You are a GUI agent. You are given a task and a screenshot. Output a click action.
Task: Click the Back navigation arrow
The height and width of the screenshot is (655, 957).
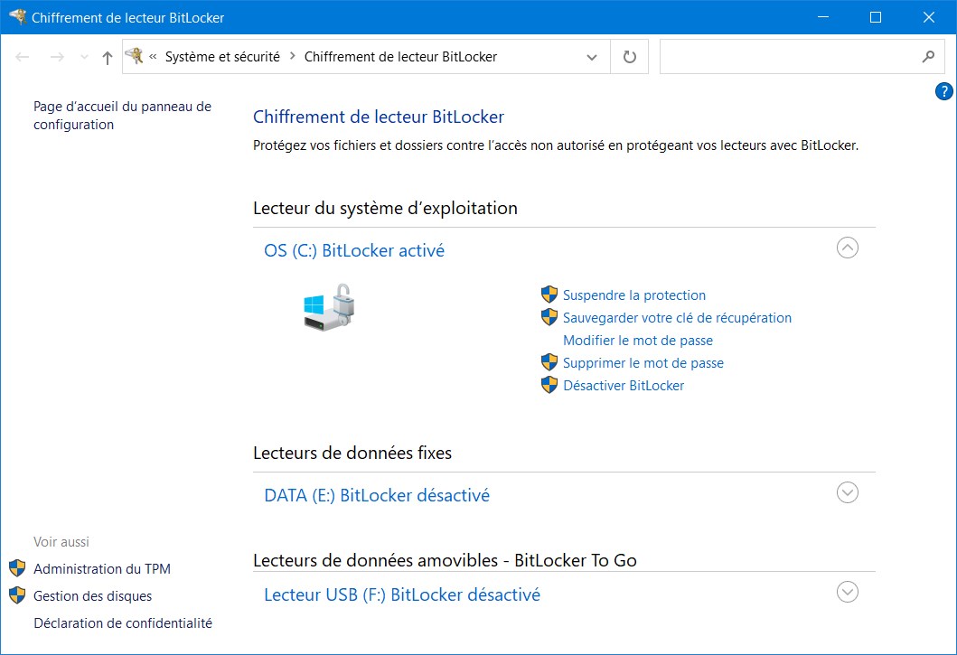pyautogui.click(x=23, y=57)
